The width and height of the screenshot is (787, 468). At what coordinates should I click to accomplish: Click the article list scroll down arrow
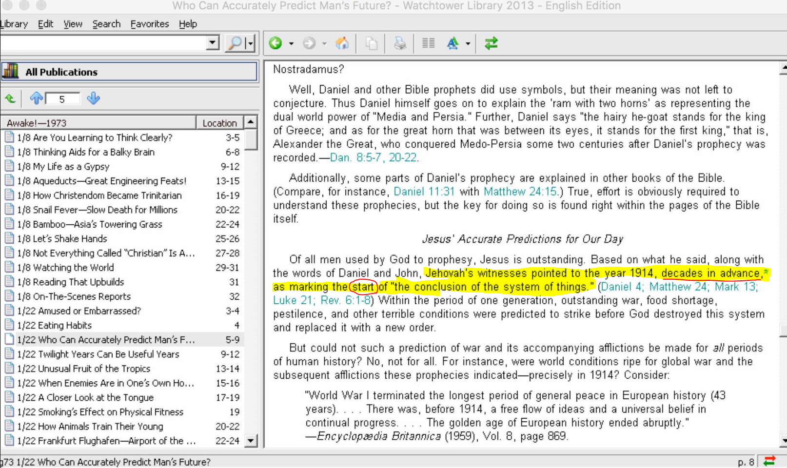click(251, 441)
